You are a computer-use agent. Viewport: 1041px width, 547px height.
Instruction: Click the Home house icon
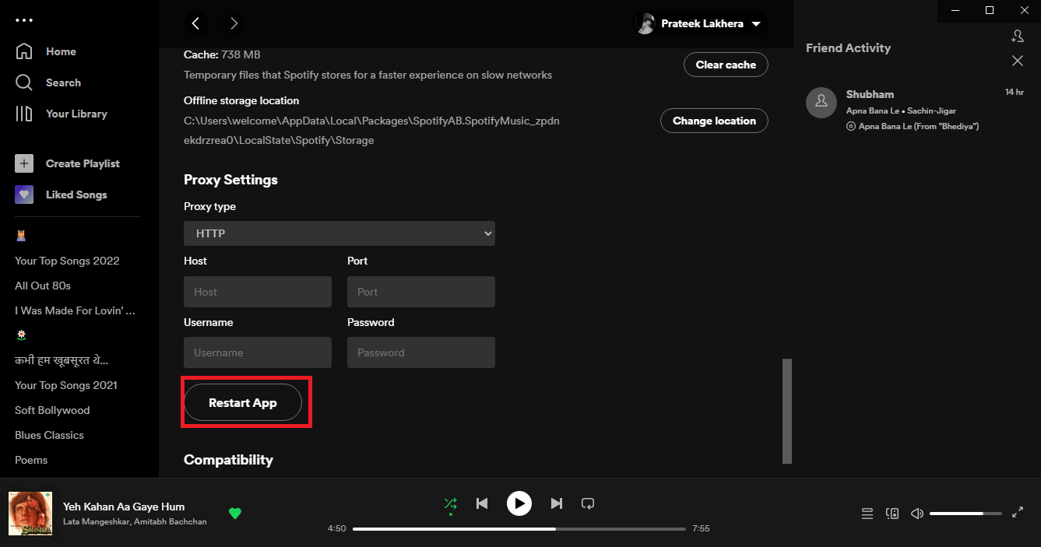pyautogui.click(x=24, y=51)
